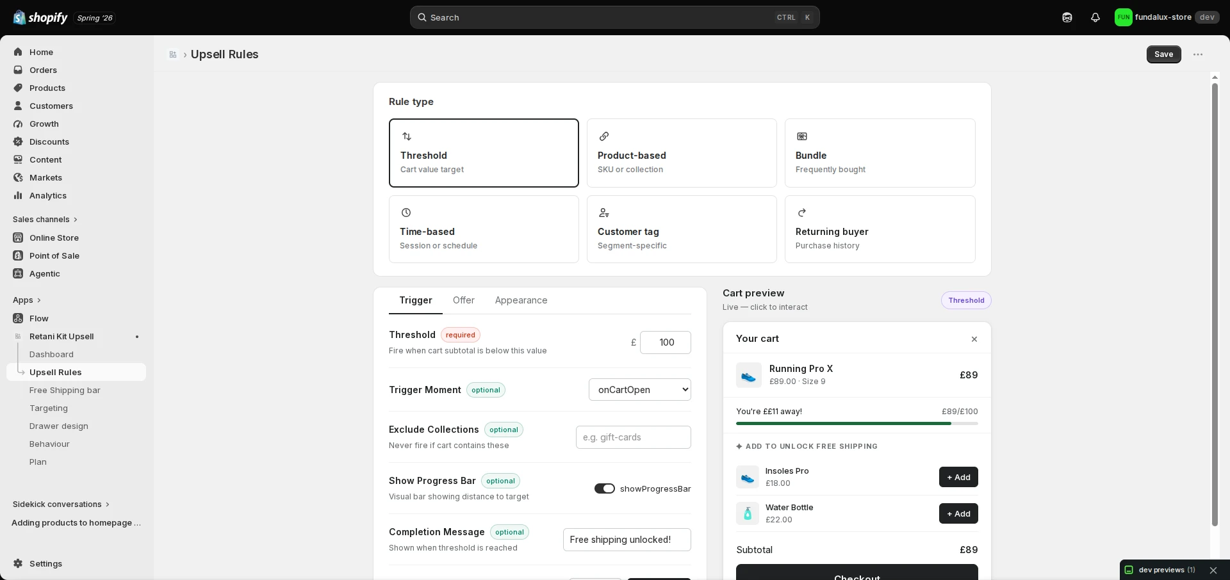Screen dimensions: 1230x580
Task: Open the Plan page
Action: [x=38, y=462]
